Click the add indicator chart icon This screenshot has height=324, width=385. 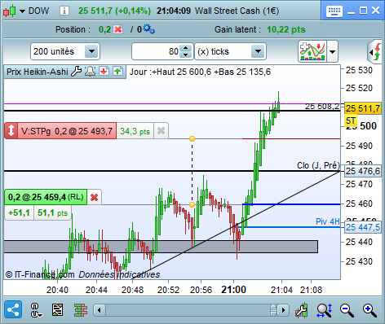312,51
